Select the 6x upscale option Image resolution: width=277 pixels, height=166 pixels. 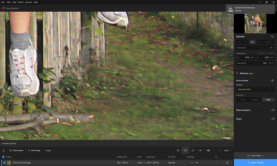259,42
